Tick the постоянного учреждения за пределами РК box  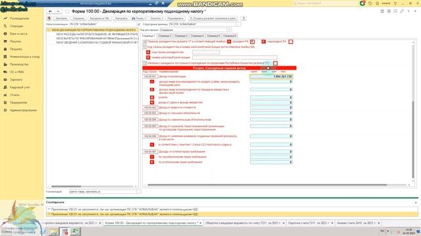pyautogui.click(x=275, y=63)
